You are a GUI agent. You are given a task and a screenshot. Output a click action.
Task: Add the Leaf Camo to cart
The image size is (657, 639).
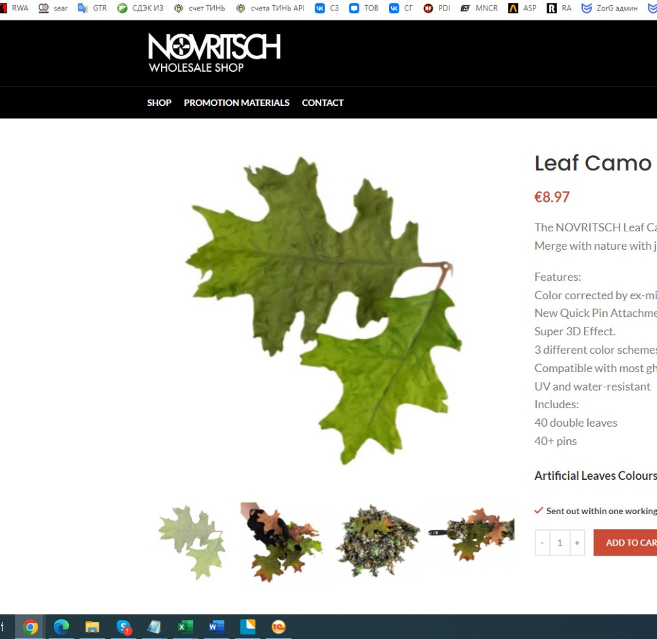tap(625, 542)
